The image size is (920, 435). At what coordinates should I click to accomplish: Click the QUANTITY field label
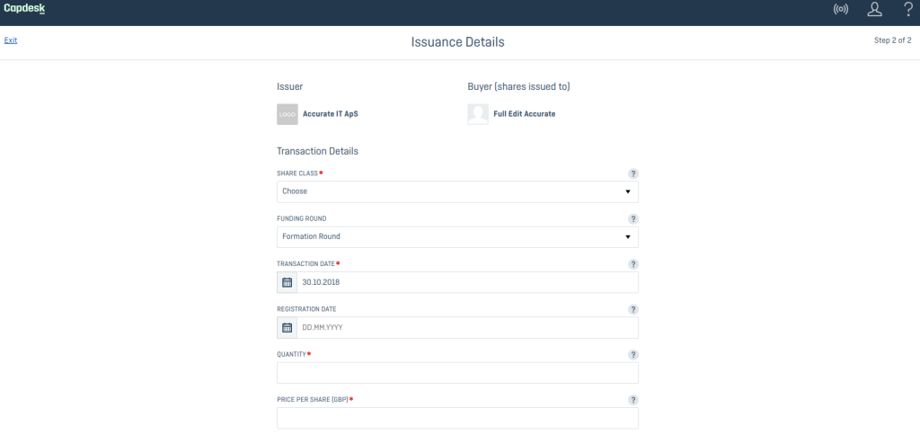click(292, 355)
